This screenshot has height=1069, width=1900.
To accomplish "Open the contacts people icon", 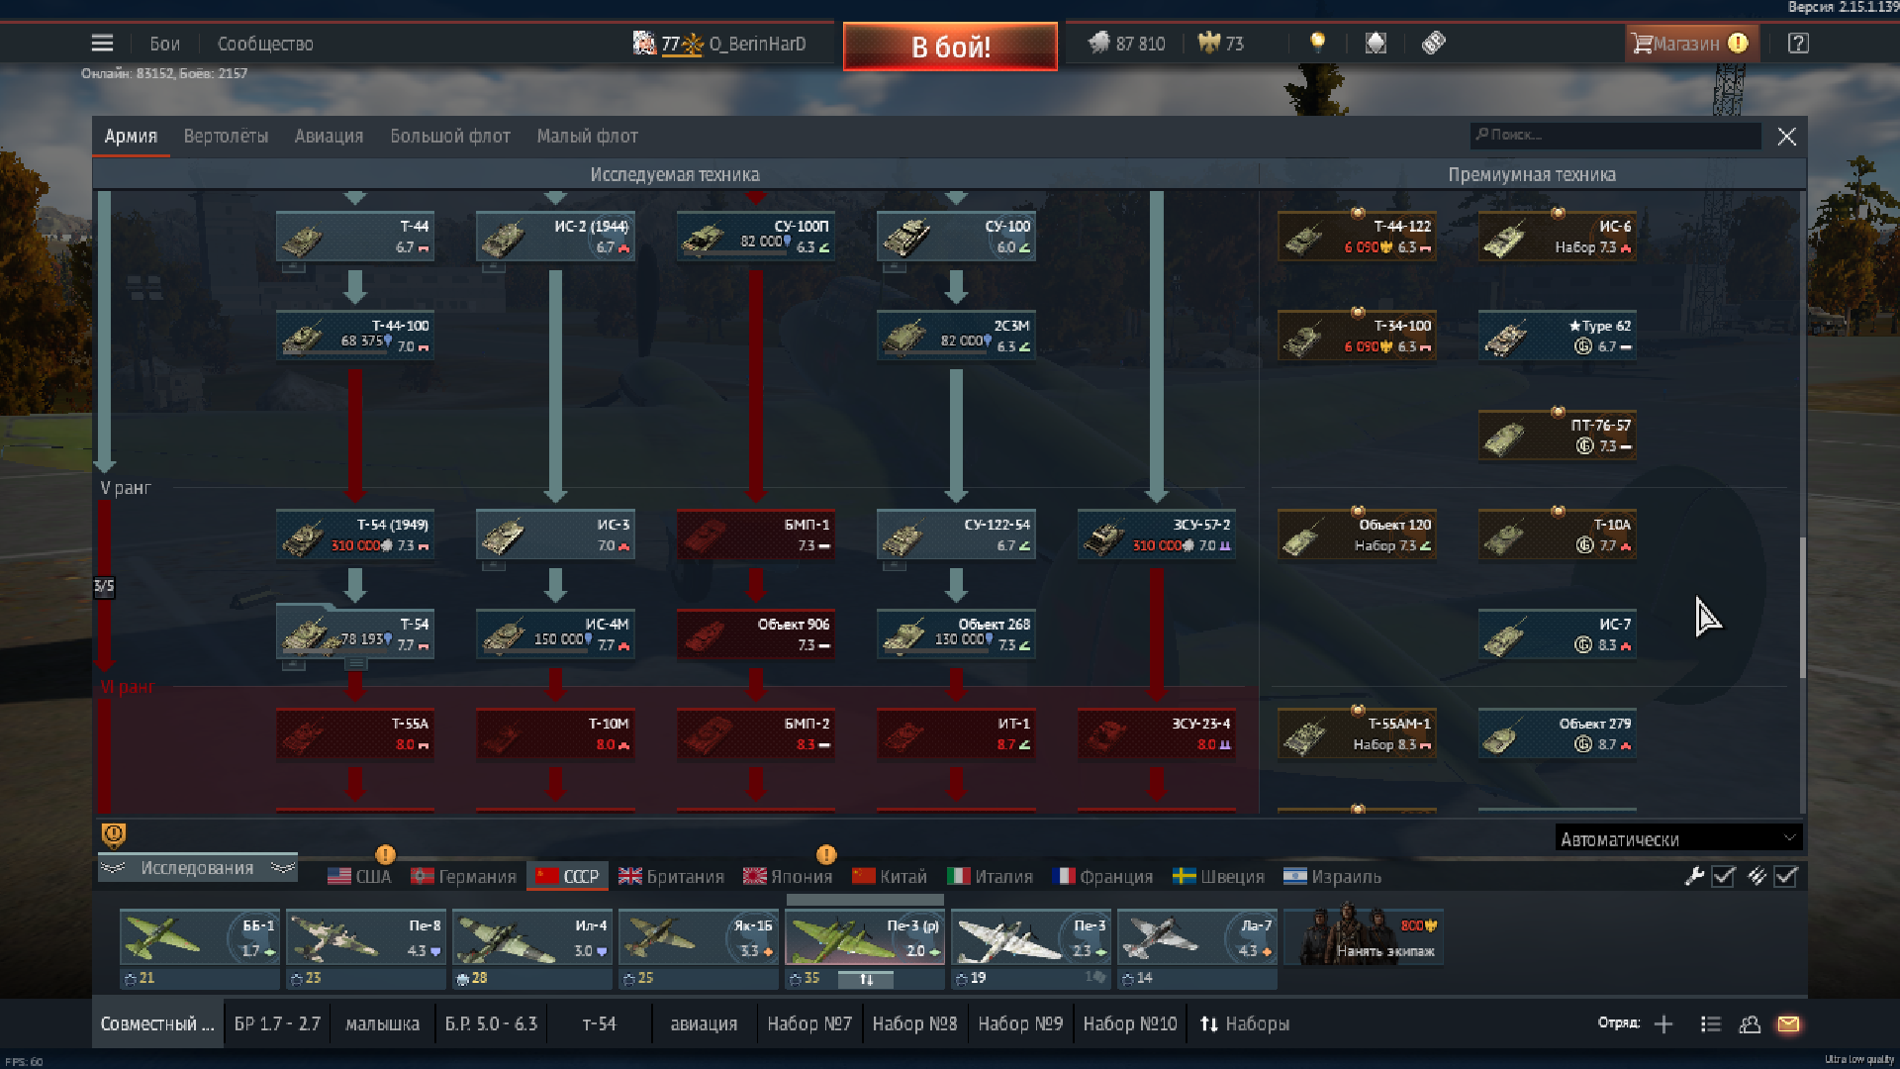I will click(1750, 1024).
